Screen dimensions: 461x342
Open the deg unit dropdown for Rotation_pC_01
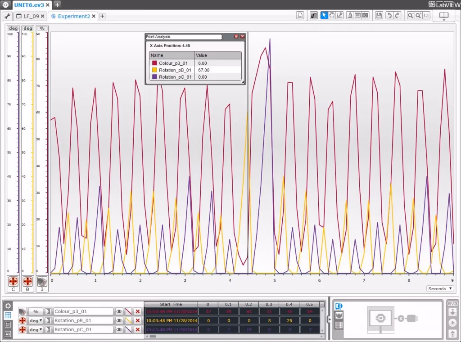(36, 329)
